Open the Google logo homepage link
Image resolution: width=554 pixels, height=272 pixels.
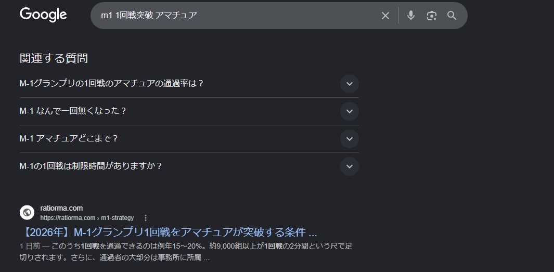coord(43,15)
